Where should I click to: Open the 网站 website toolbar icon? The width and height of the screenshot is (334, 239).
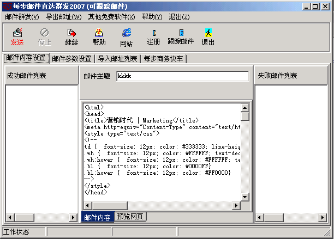pyautogui.click(x=127, y=38)
